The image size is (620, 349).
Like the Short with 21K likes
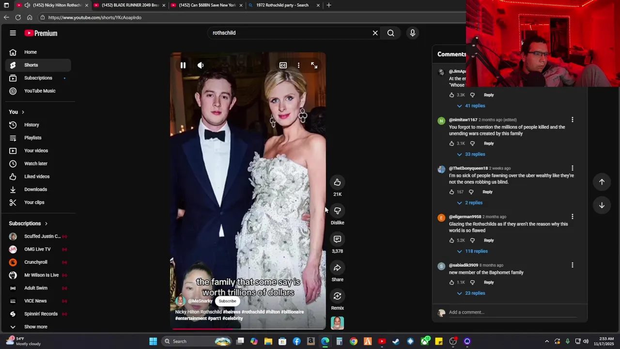pyautogui.click(x=338, y=182)
